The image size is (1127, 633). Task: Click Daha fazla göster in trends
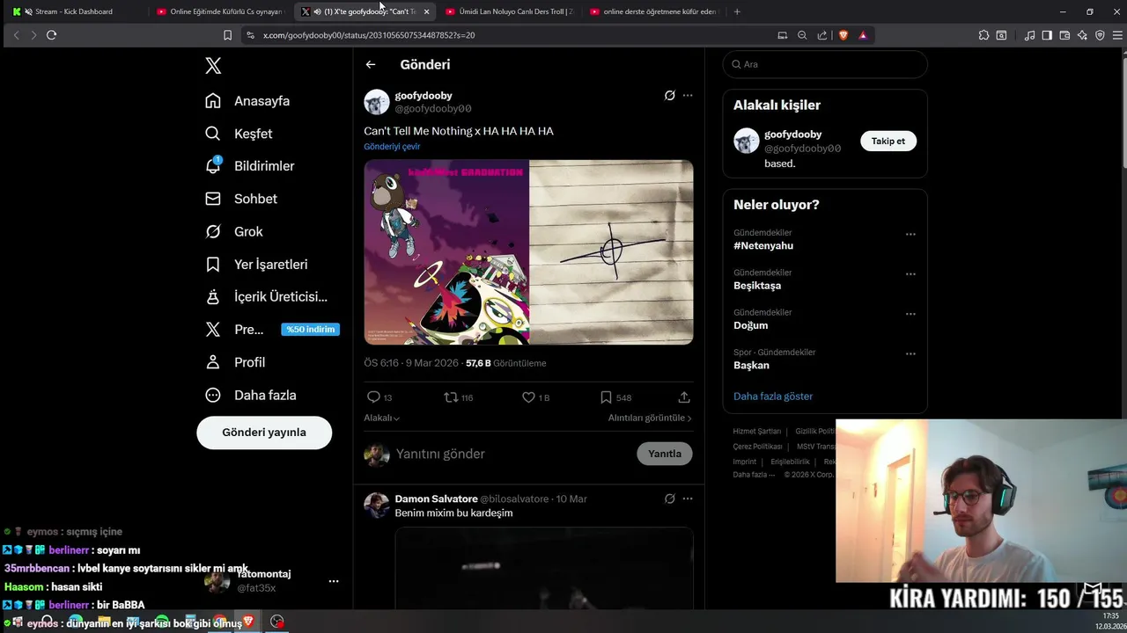pos(773,397)
